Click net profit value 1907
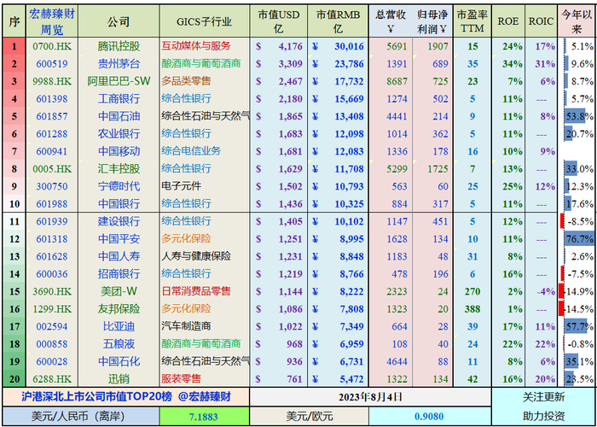The height and width of the screenshot is (427, 597). 438,47
